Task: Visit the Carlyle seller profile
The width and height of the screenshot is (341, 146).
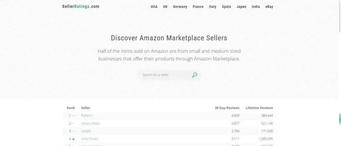Action: 86,131
